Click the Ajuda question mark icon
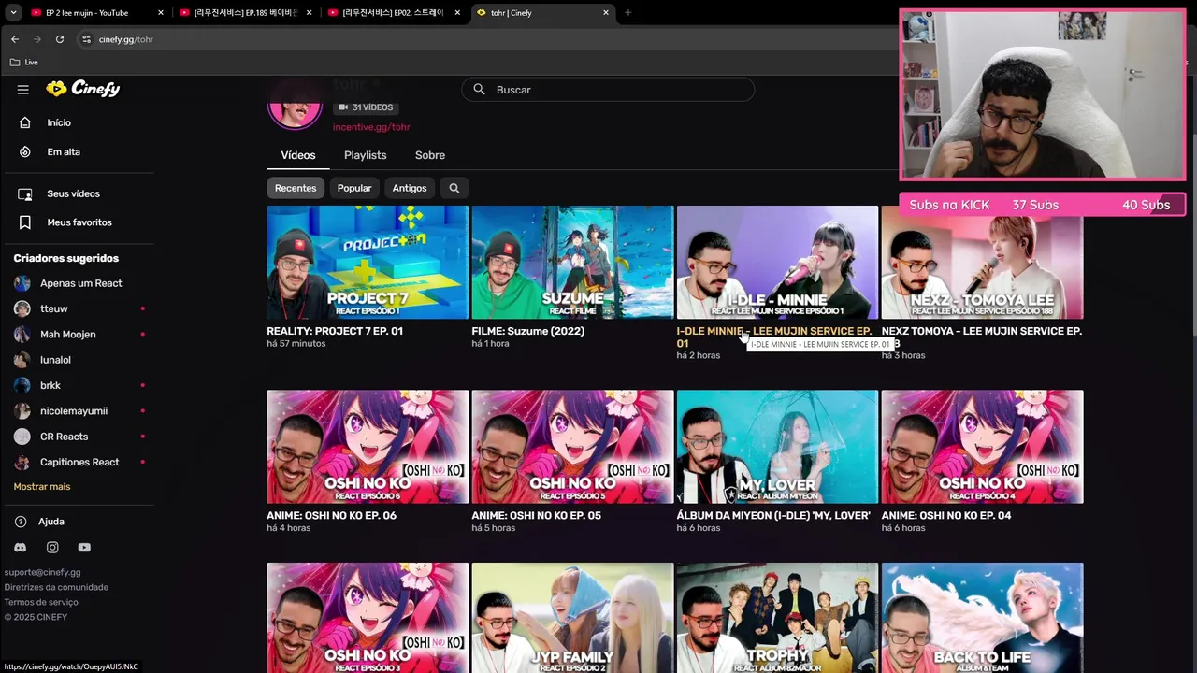This screenshot has width=1197, height=673. [21, 522]
